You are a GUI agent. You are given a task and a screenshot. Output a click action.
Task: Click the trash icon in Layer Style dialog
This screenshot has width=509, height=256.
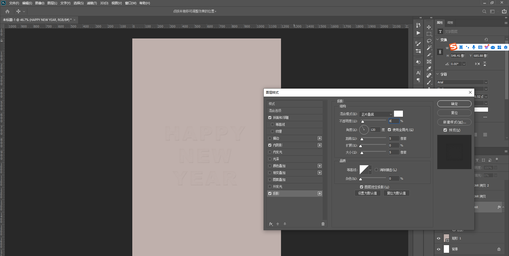tap(323, 224)
